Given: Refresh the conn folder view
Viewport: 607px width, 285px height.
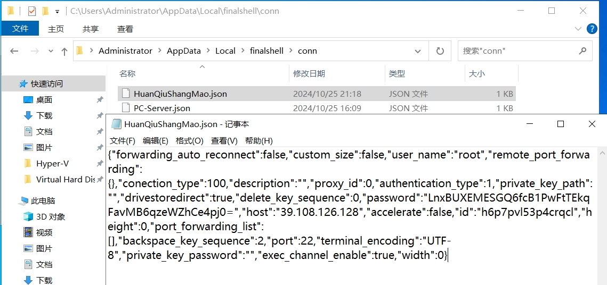Looking at the screenshot, I should coord(440,51).
